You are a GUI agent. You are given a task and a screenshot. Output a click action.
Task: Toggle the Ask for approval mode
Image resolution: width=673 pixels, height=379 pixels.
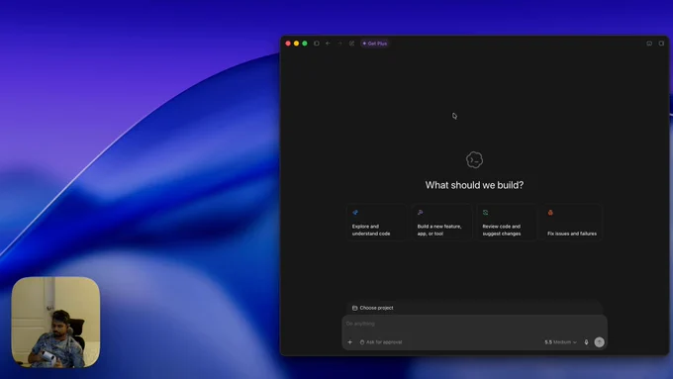(381, 342)
